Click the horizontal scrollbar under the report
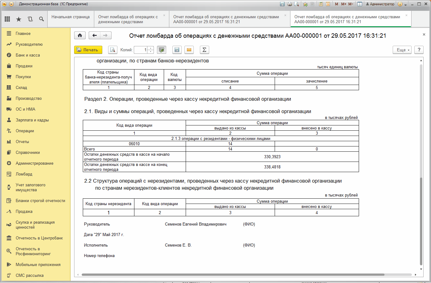This screenshot has width=431, height=283. pos(233,275)
